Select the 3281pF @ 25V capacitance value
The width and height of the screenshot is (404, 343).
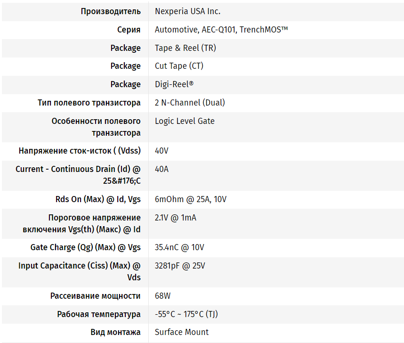[x=180, y=266]
